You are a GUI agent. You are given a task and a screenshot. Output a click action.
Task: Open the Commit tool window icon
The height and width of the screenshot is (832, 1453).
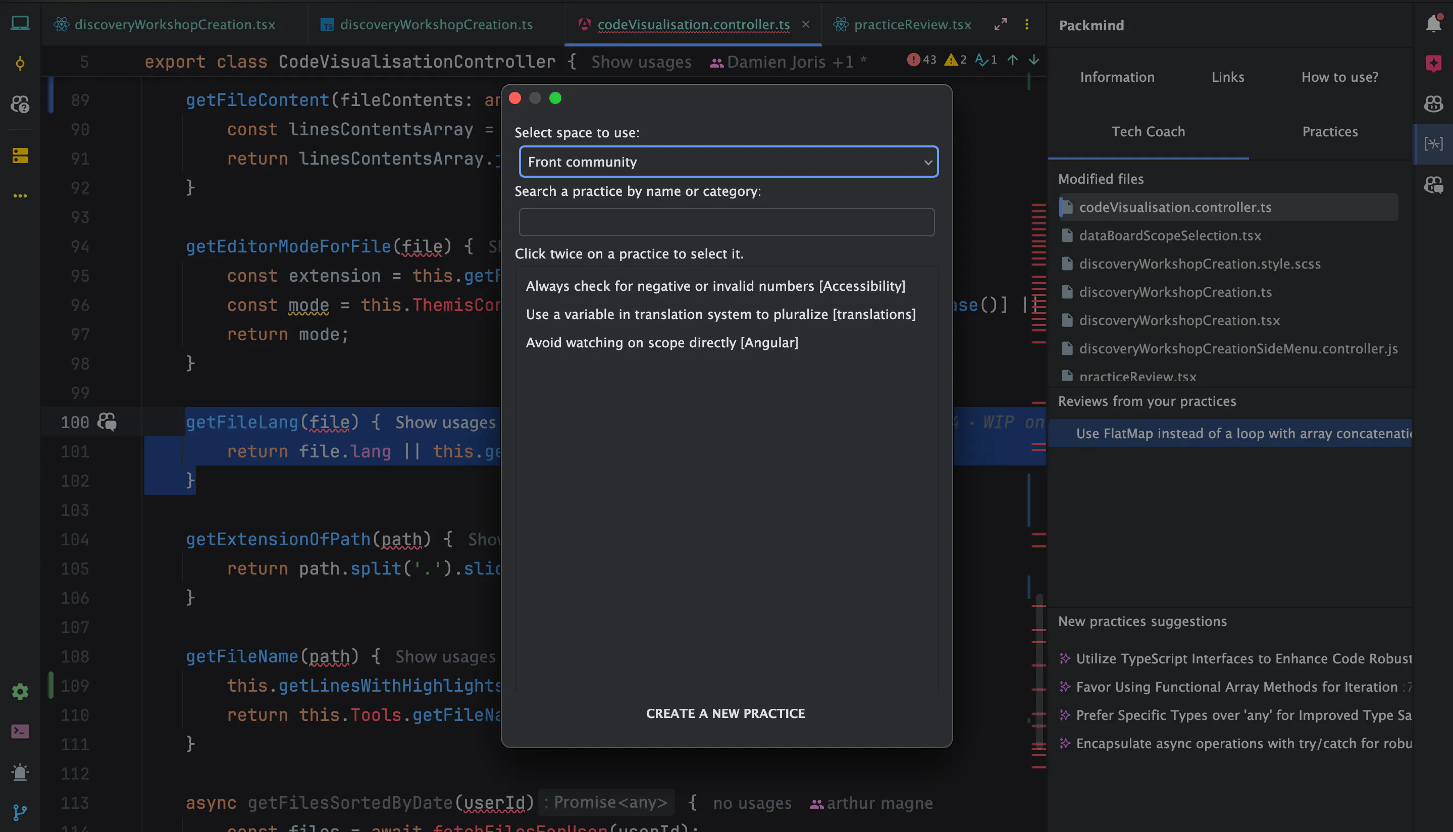pyautogui.click(x=20, y=64)
